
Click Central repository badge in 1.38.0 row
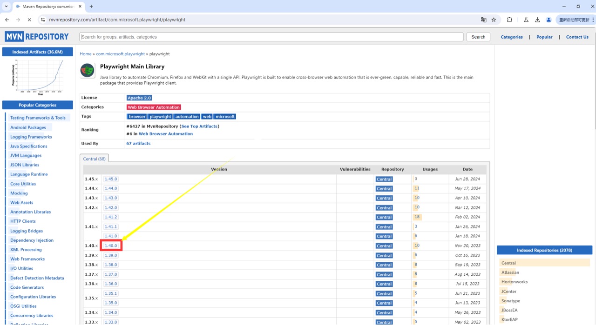point(384,265)
